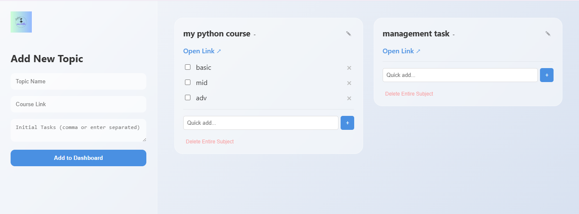The height and width of the screenshot is (214, 579).
Task: Click the management task title
Action: point(416,34)
